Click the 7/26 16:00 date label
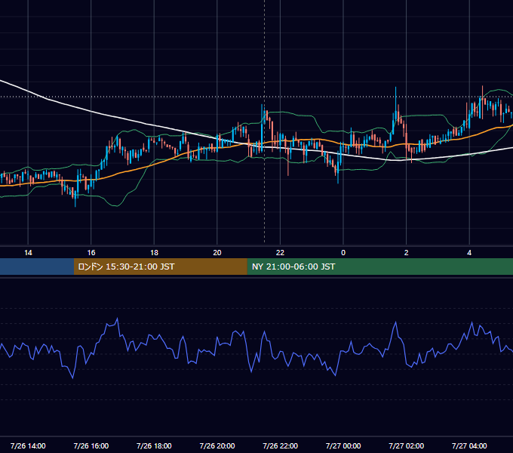The image size is (513, 453). click(91, 445)
